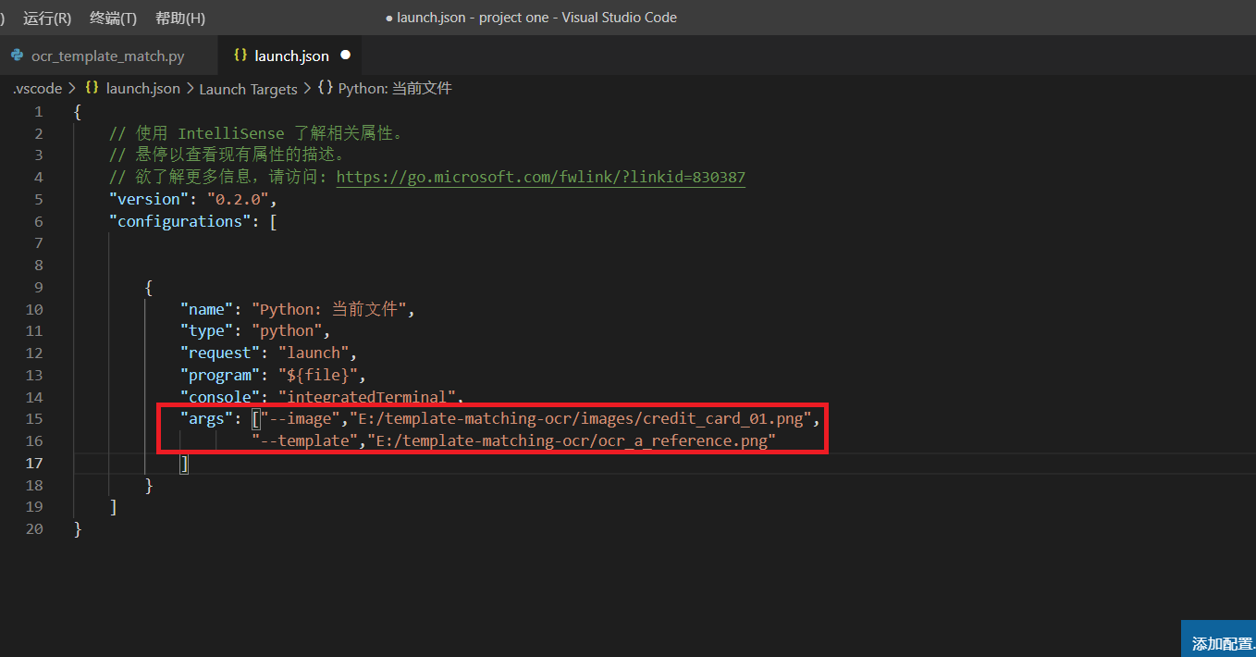Click the braces icon beside launch.json breadcrumb
This screenshot has height=657, width=1256.
91,88
